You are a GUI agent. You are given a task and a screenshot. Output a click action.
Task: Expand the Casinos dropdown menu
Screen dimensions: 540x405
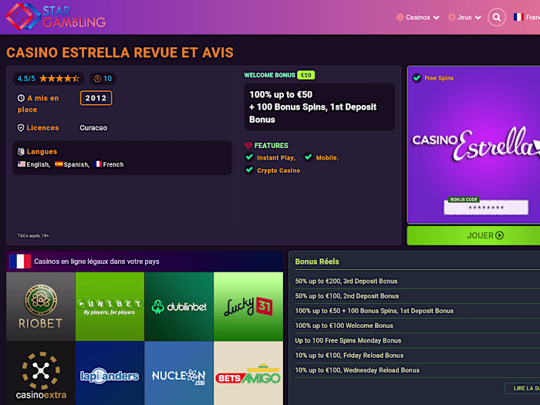418,17
